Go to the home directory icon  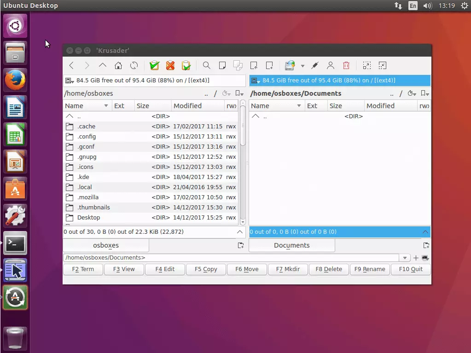[x=118, y=65]
